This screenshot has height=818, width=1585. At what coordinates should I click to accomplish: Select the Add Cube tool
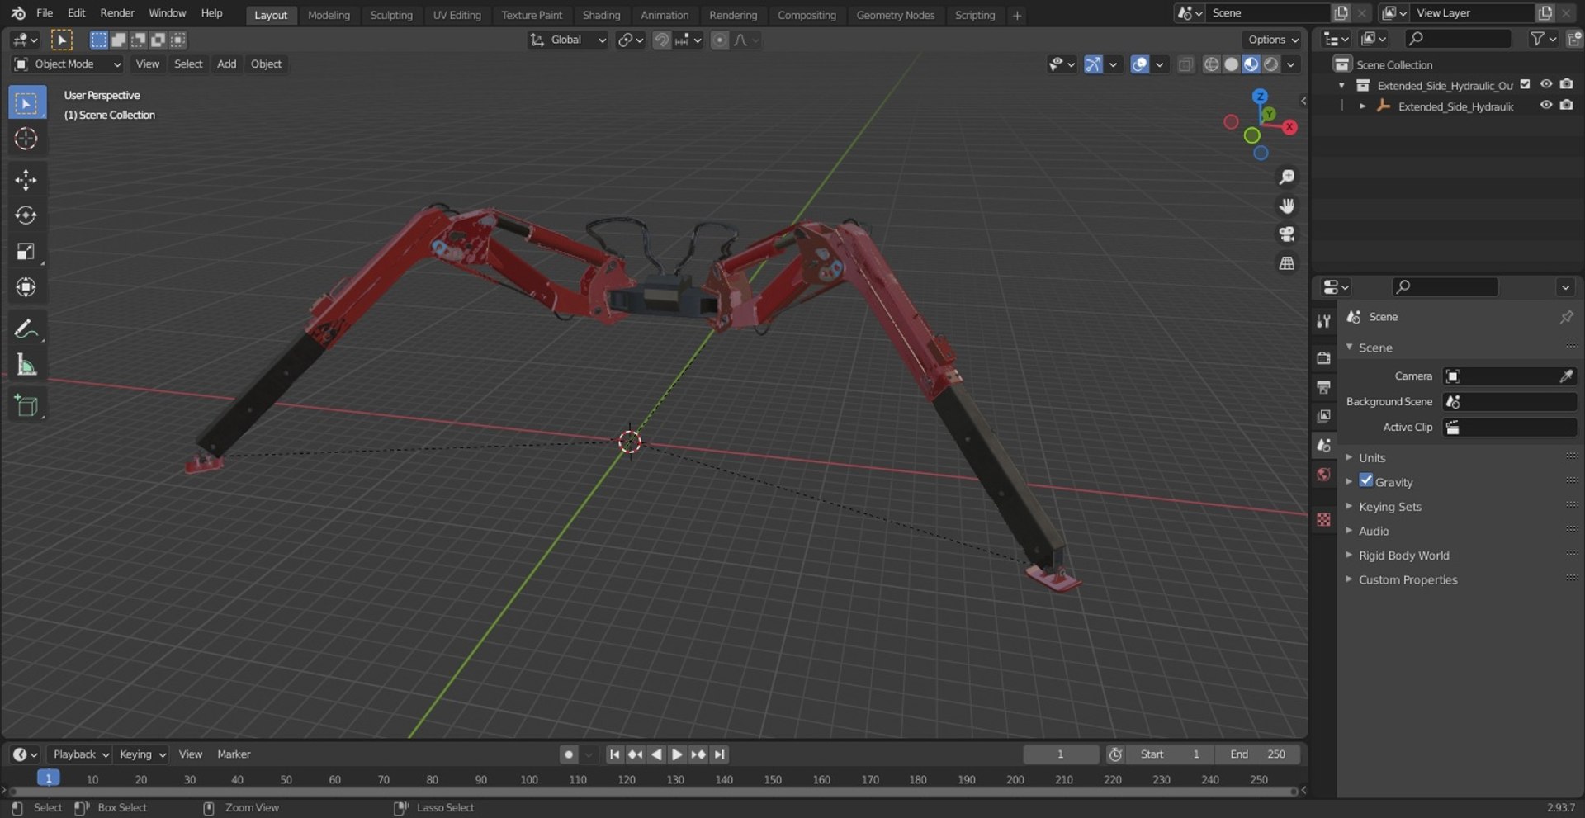pos(26,405)
